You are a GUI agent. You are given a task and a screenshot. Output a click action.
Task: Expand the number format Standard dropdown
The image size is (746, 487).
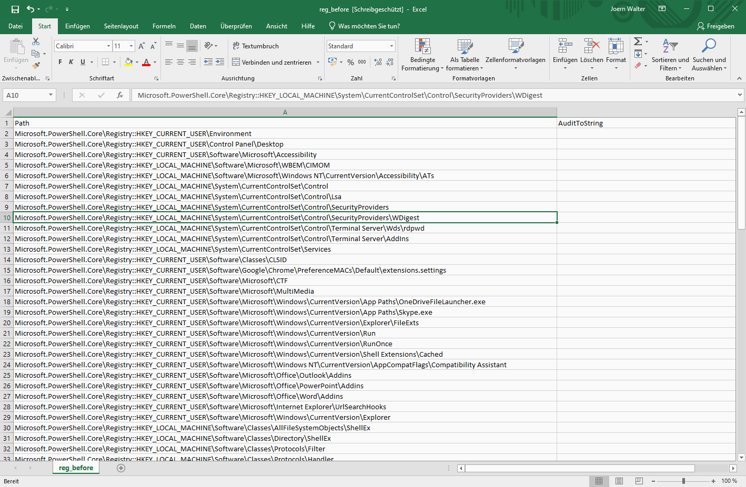(391, 46)
